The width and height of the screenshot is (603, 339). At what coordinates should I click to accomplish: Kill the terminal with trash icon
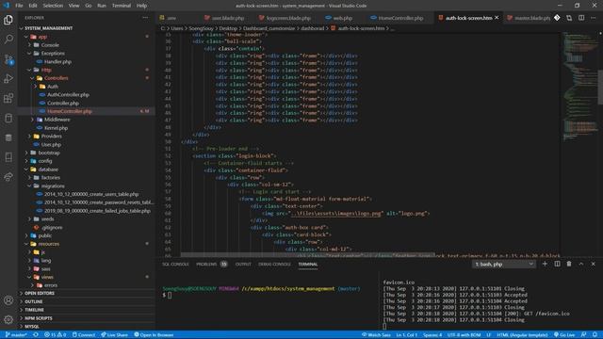tap(569, 264)
